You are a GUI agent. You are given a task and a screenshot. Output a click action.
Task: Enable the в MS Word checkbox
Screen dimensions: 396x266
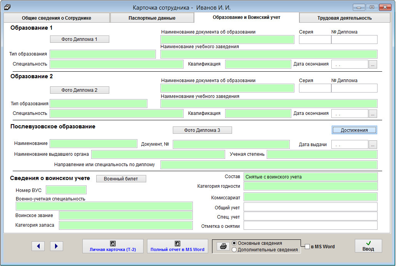[x=307, y=246]
